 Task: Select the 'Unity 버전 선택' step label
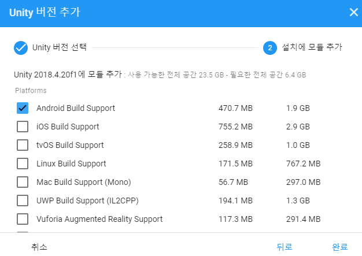[x=60, y=47]
